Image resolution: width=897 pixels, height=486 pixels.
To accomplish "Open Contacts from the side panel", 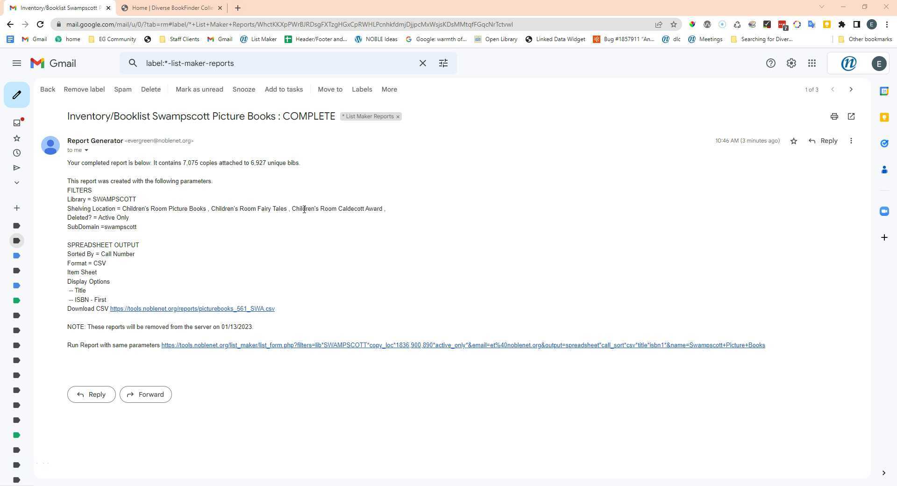I will [884, 170].
